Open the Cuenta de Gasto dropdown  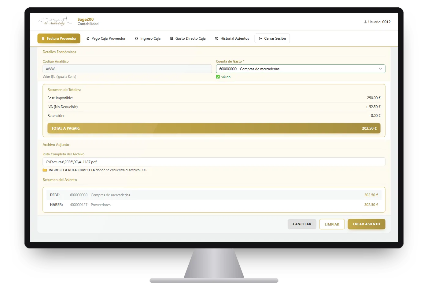301,69
